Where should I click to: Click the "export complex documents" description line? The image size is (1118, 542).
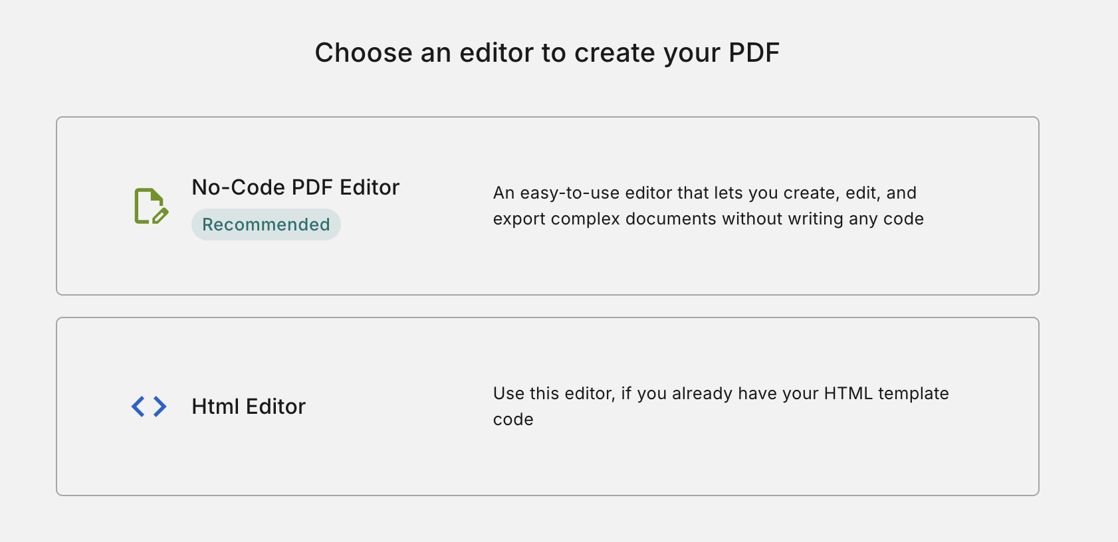pos(709,219)
